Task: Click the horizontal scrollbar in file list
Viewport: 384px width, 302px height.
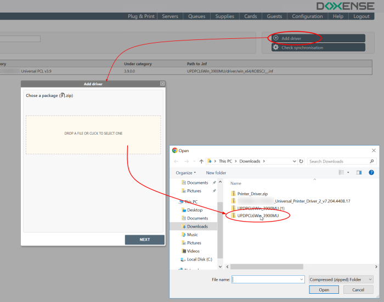Action: click(267, 266)
